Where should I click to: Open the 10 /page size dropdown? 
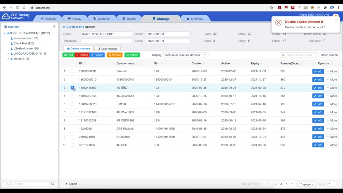pos(306,184)
